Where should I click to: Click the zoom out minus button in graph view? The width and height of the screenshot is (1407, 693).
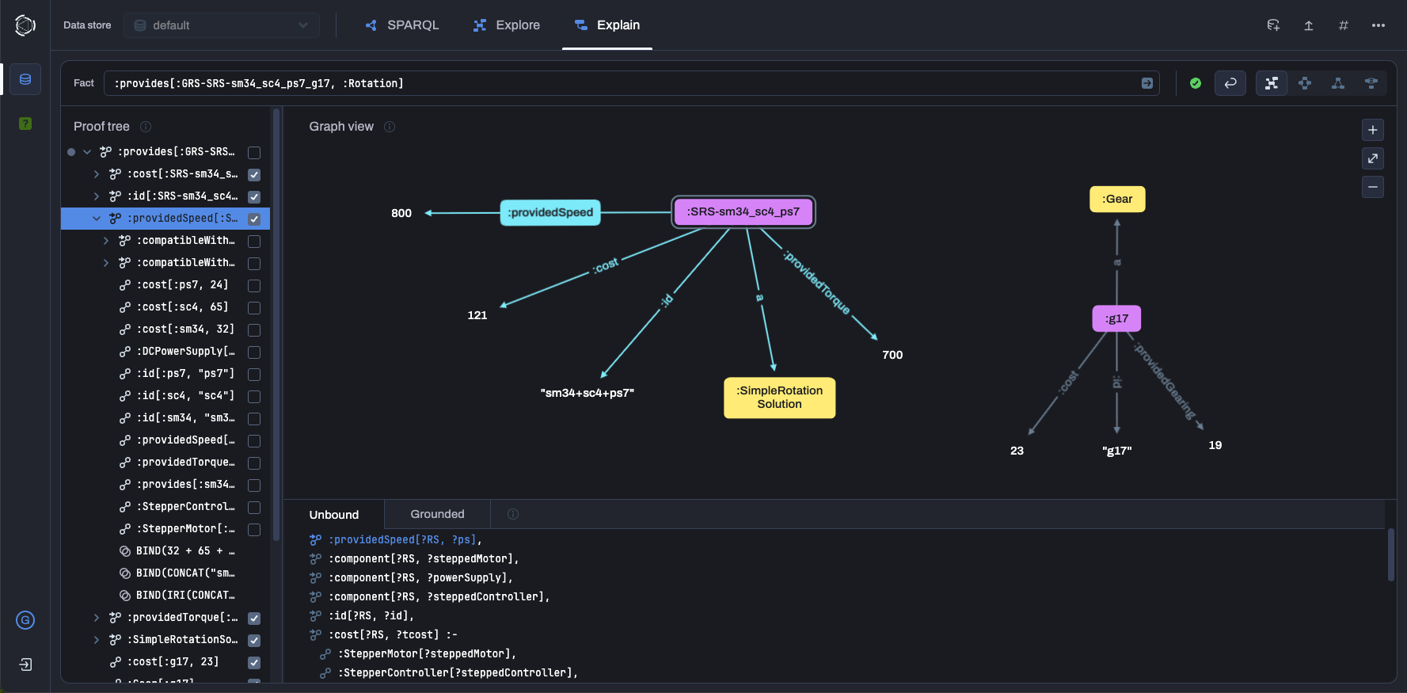tap(1372, 187)
